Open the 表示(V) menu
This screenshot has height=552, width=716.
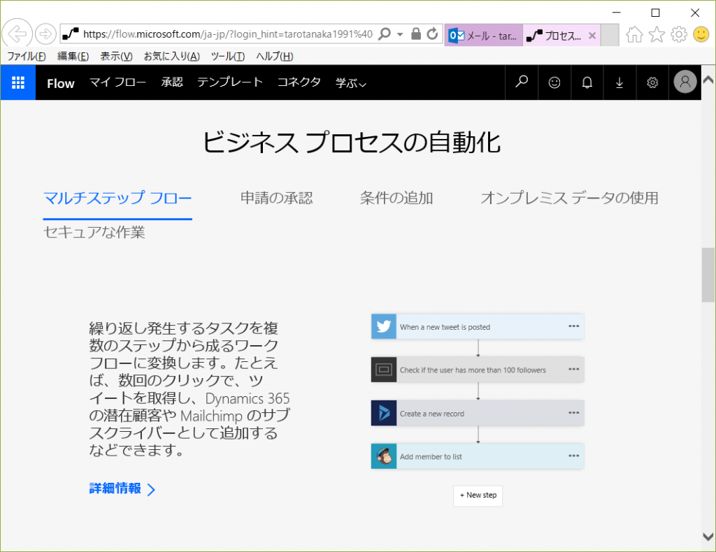(117, 56)
